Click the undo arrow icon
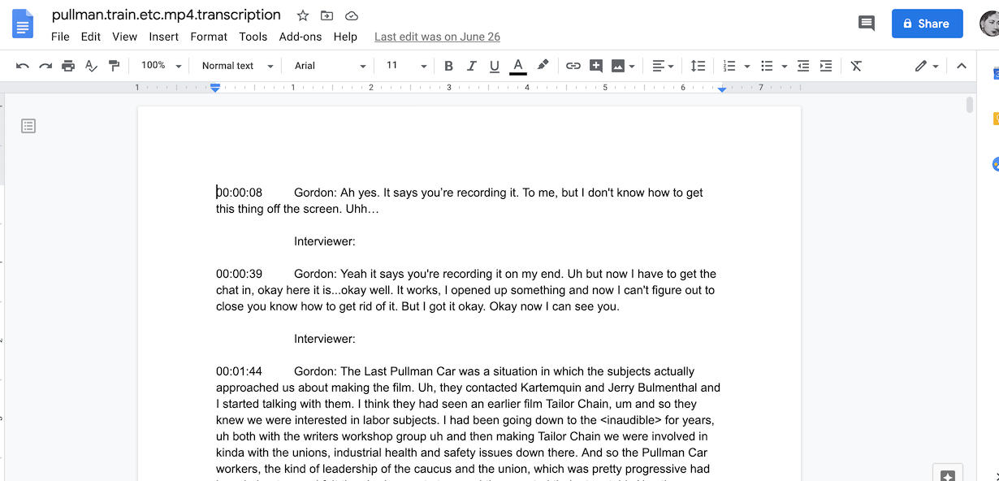The image size is (999, 481). tap(23, 66)
